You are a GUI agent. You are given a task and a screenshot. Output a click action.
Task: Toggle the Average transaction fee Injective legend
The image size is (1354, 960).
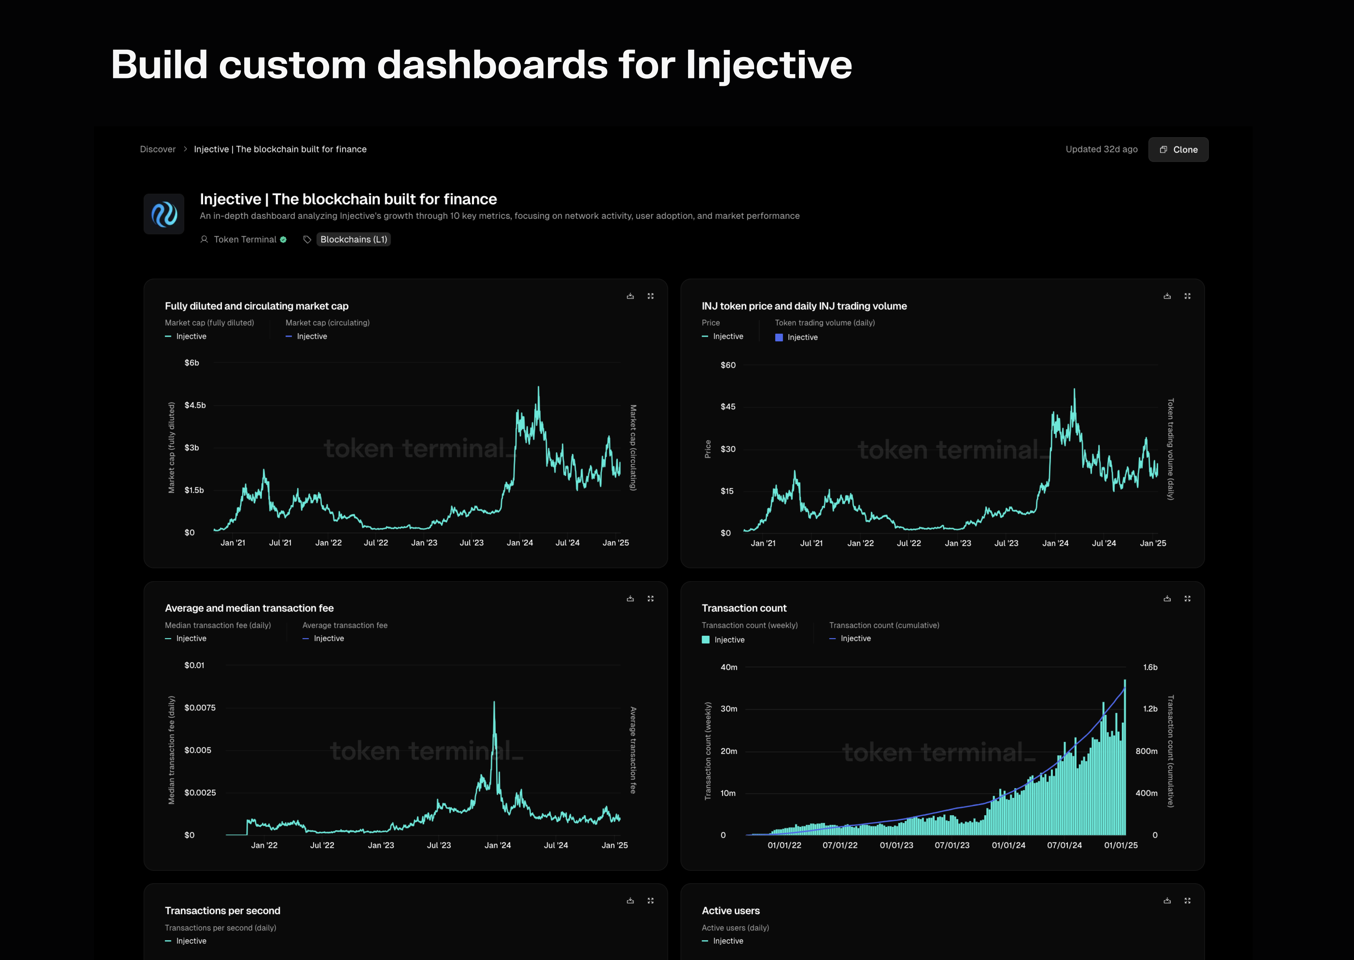(x=328, y=638)
